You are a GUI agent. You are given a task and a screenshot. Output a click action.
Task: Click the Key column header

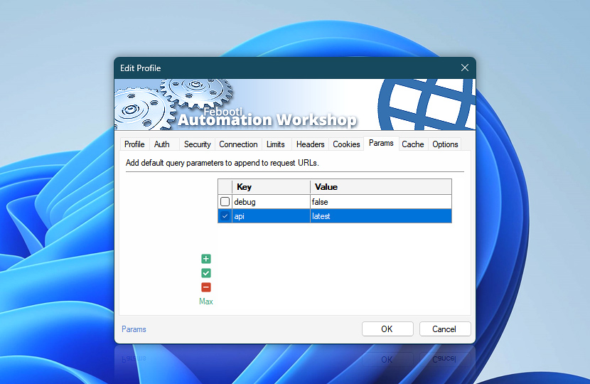click(x=271, y=187)
